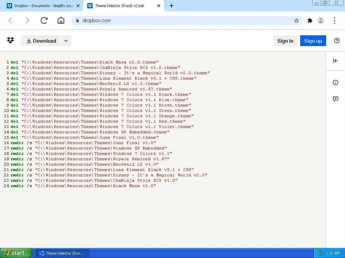Expand the Download options dropdown arrow
The width and height of the screenshot is (345, 258).
(x=66, y=41)
